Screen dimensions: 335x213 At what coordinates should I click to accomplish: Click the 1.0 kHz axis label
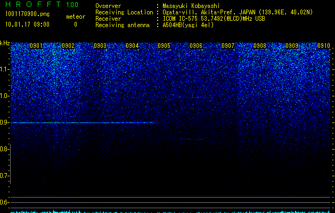click(x=5, y=96)
